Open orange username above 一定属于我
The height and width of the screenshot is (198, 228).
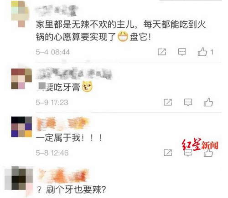click(x=62, y=124)
